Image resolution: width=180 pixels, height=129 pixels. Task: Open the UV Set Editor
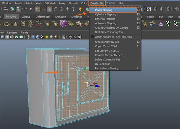[102, 64]
